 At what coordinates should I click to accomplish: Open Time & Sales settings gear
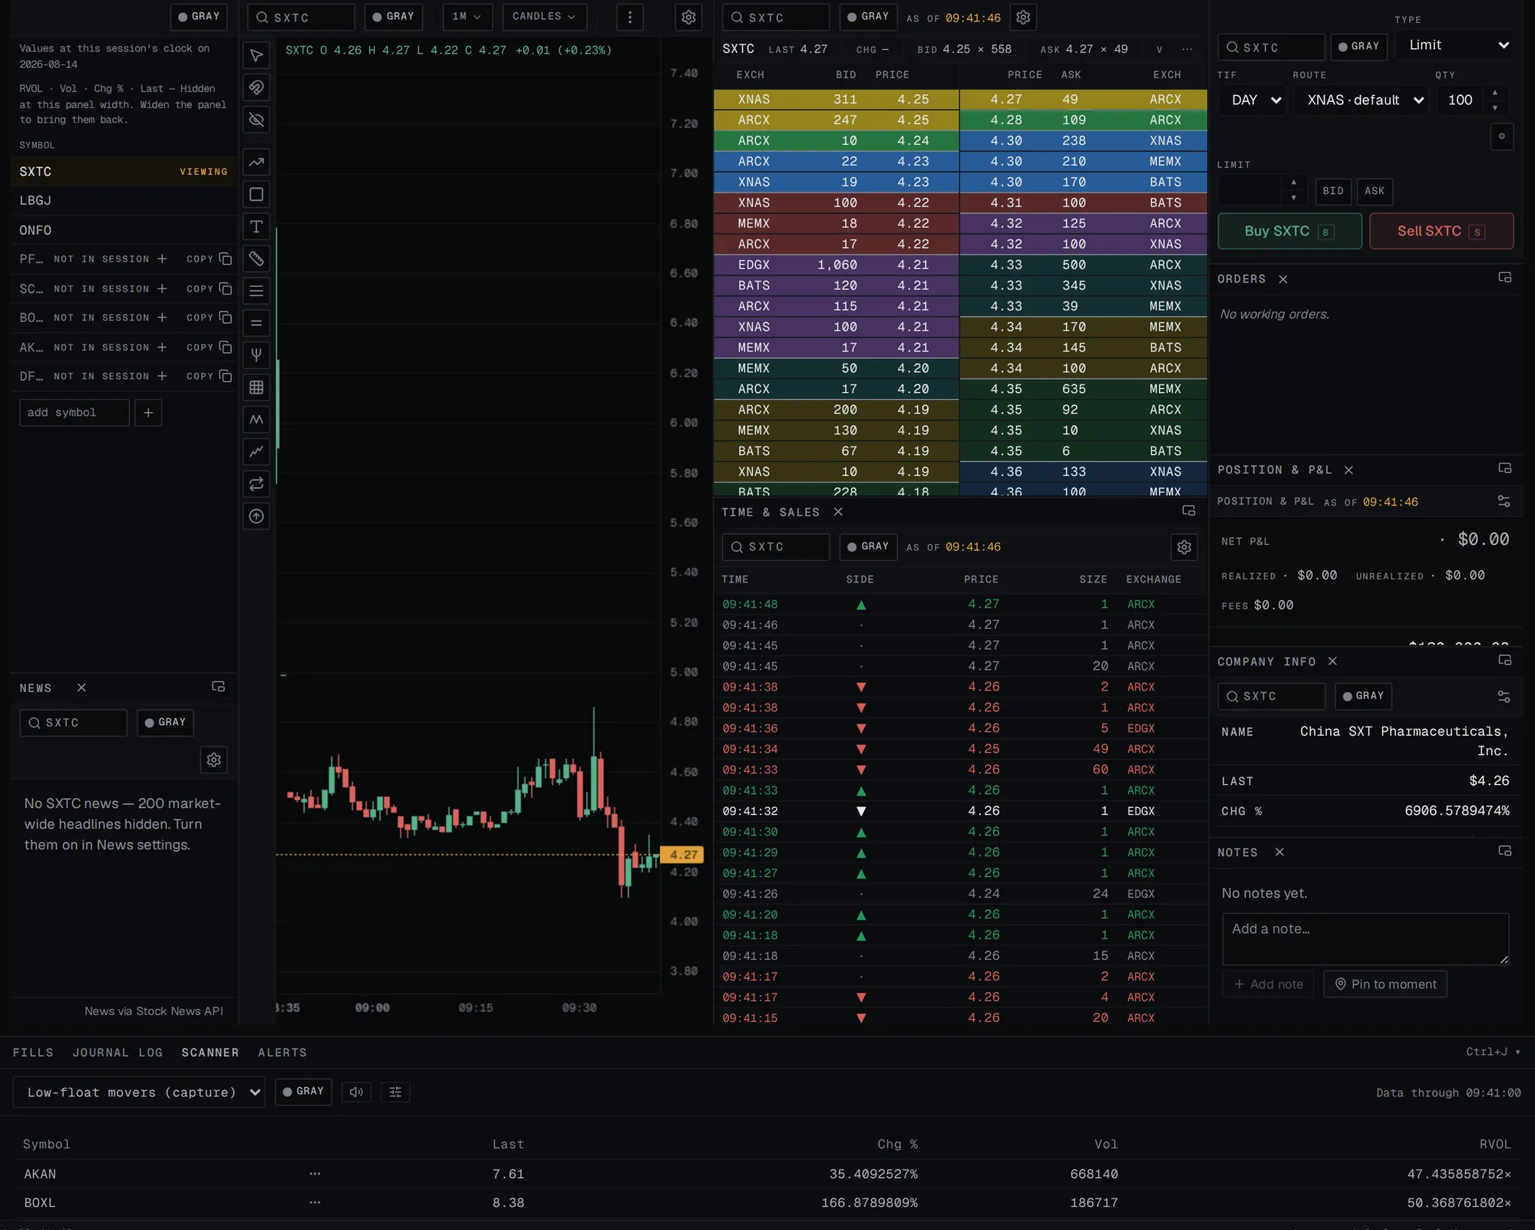click(1184, 547)
